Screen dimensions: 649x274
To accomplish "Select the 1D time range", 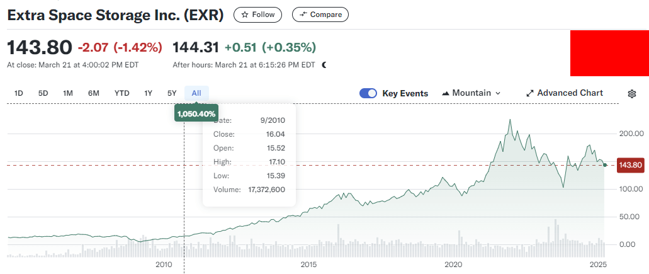I will [19, 93].
